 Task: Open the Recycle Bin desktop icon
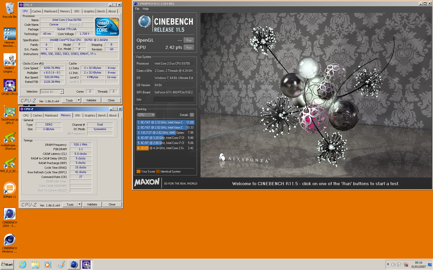click(x=10, y=10)
